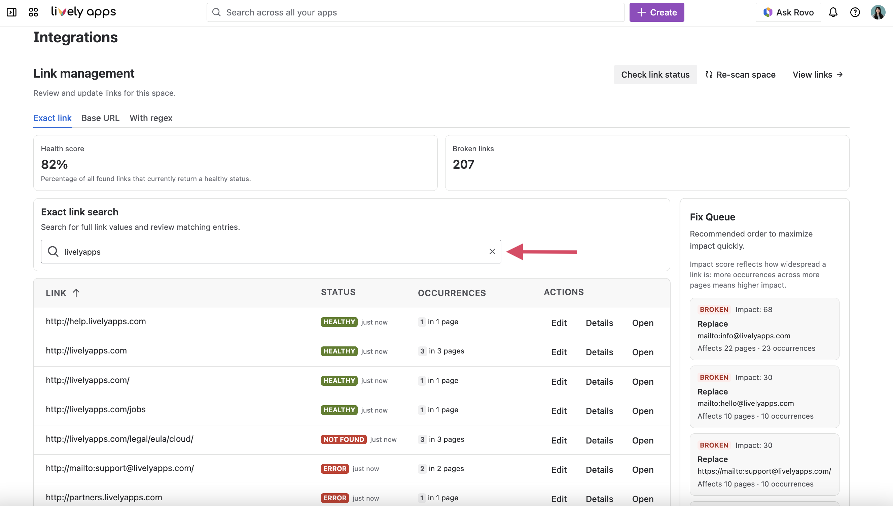893x506 pixels.
Task: Open Details for the eula Not Found link
Action: (599, 440)
